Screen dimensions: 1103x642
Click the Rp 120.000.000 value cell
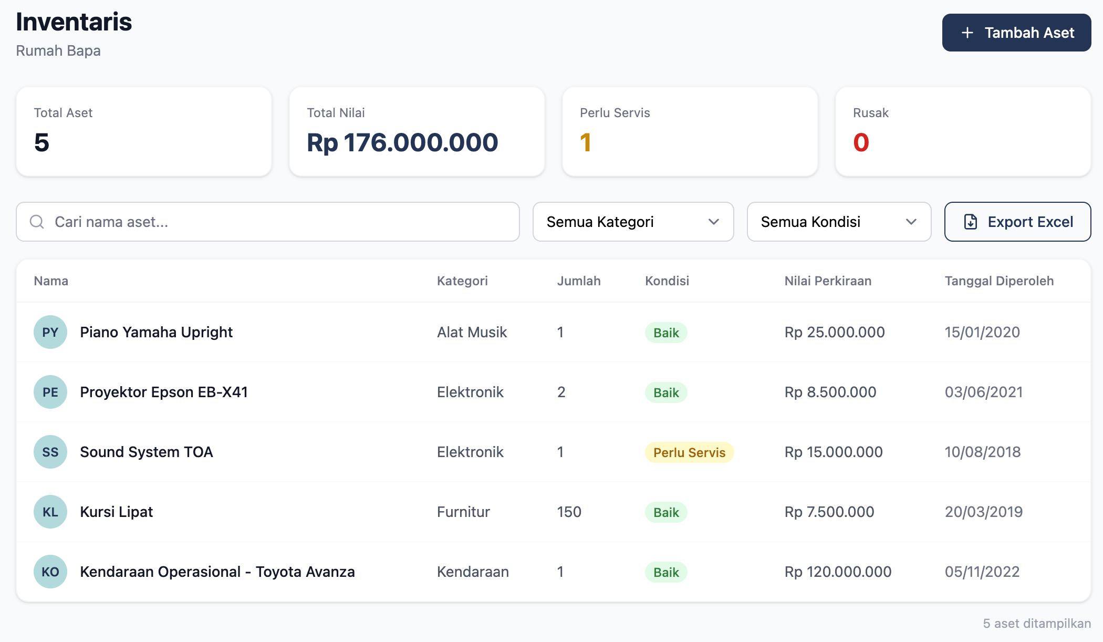[x=838, y=572]
